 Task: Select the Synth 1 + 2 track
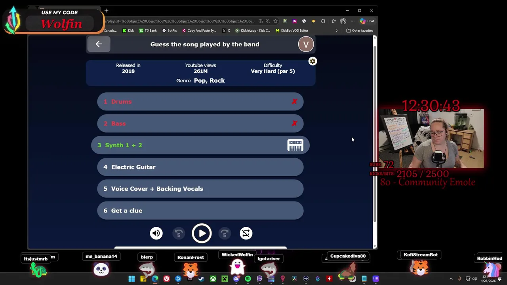pyautogui.click(x=200, y=145)
